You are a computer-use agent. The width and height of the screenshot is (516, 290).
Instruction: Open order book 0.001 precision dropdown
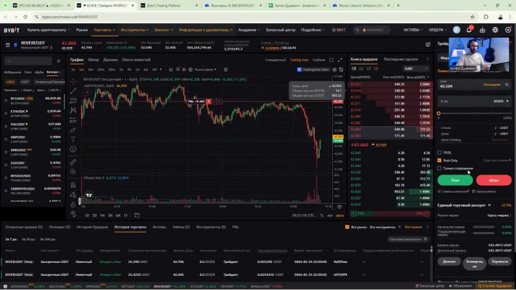(x=415, y=68)
